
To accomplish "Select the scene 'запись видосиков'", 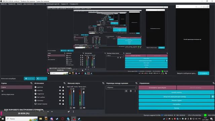I will pos(16,94).
